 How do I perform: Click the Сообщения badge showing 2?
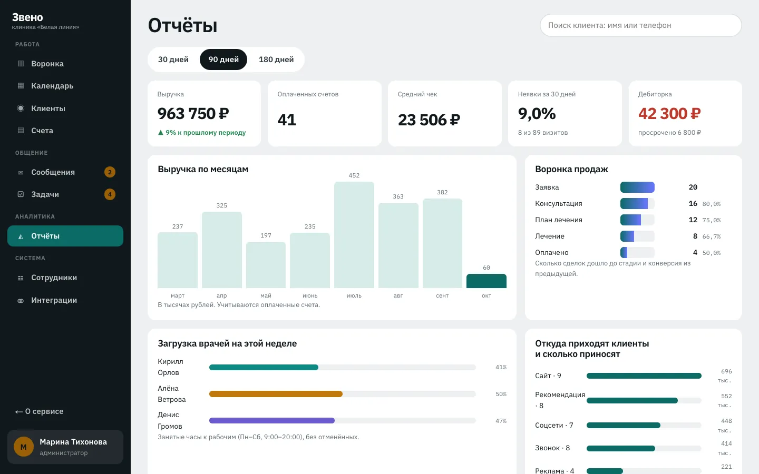pos(110,172)
